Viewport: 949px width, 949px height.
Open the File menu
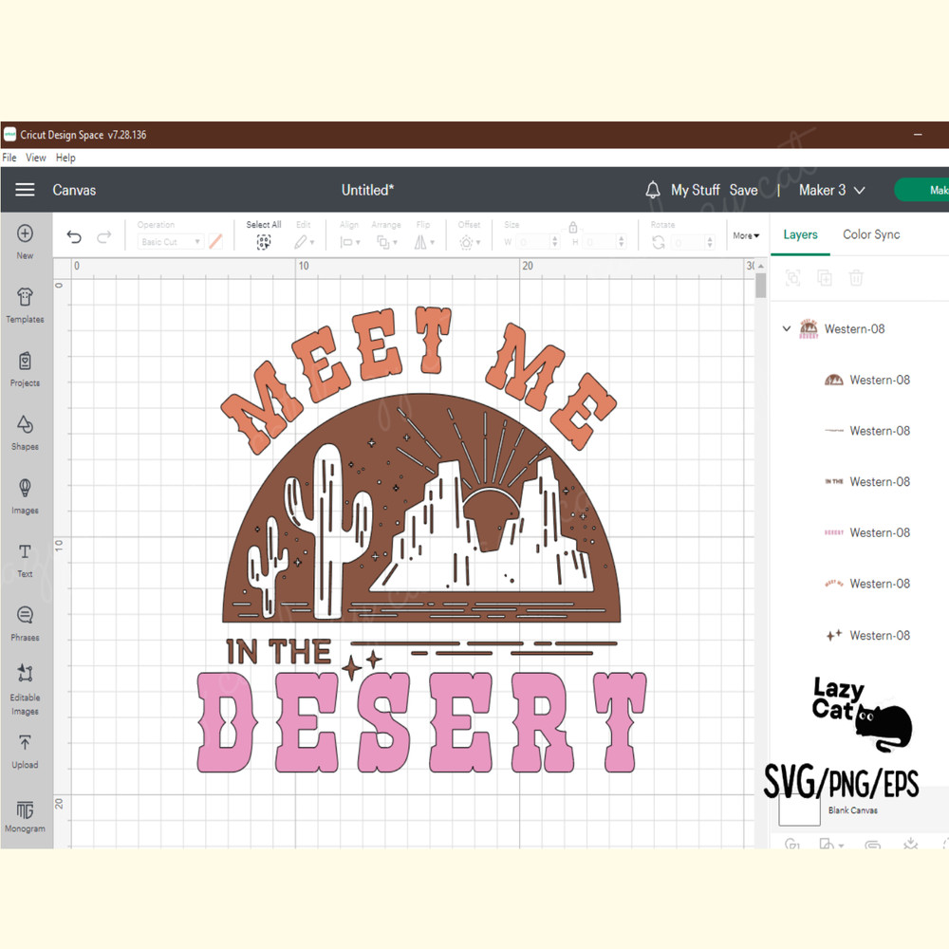pos(9,158)
